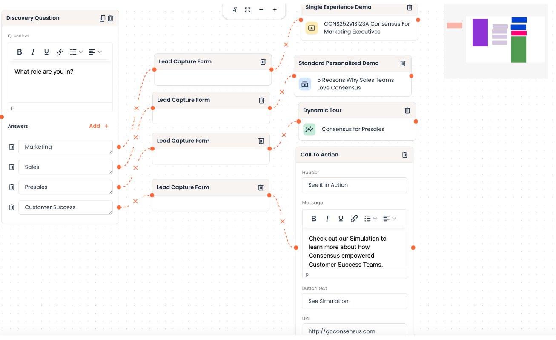Click the Call To Action output connector dot
The image size is (556, 340).
pos(413,248)
